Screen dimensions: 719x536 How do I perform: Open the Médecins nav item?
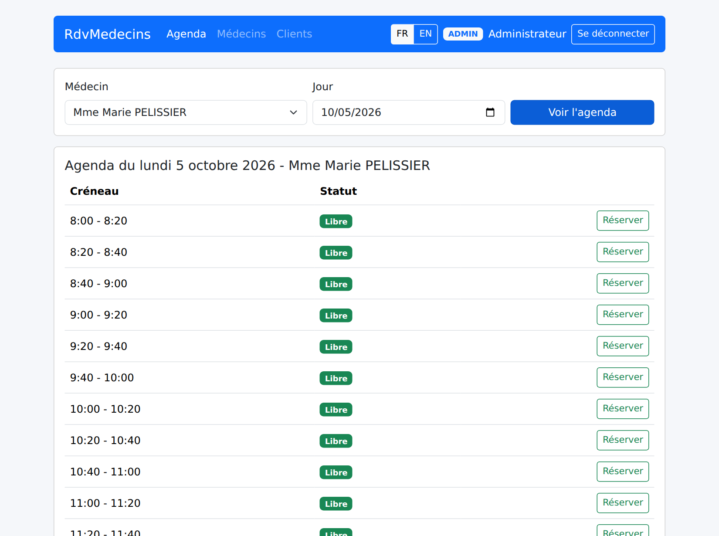(x=241, y=34)
